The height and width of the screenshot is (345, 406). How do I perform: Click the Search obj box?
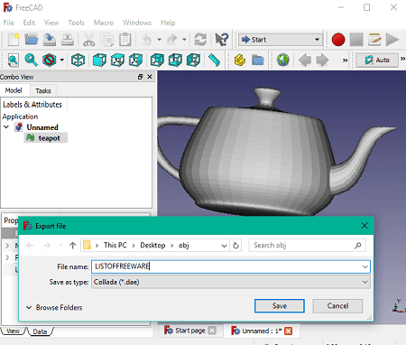307,246
